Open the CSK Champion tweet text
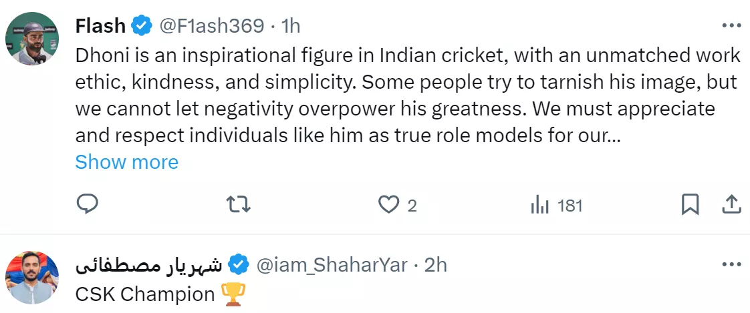This screenshot has width=750, height=313. 145,294
